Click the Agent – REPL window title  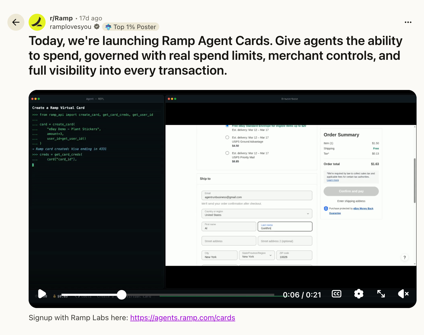(x=95, y=99)
